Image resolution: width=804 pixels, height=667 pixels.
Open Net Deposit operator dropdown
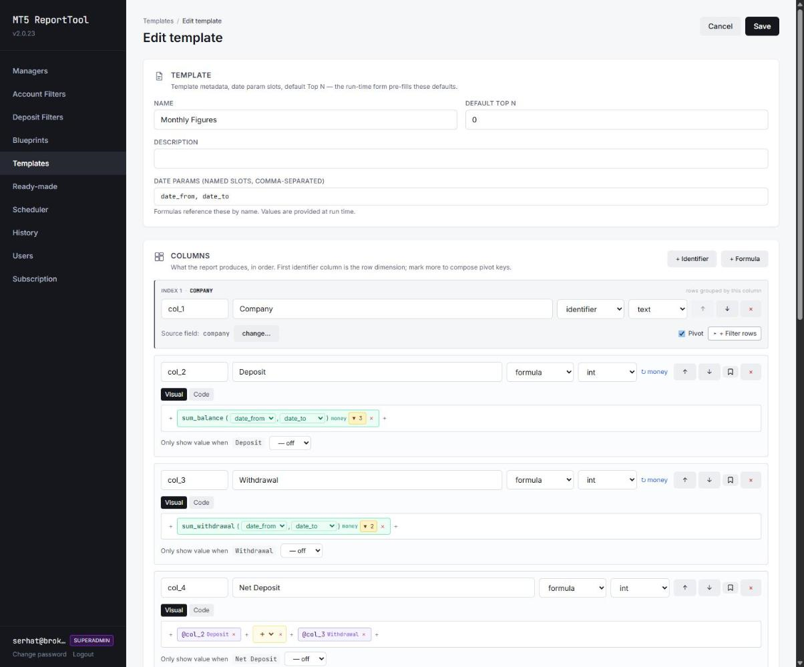click(266, 635)
